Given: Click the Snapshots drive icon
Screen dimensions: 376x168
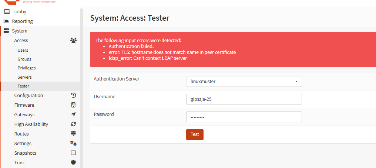Looking at the screenshot, I should coord(73,153).
